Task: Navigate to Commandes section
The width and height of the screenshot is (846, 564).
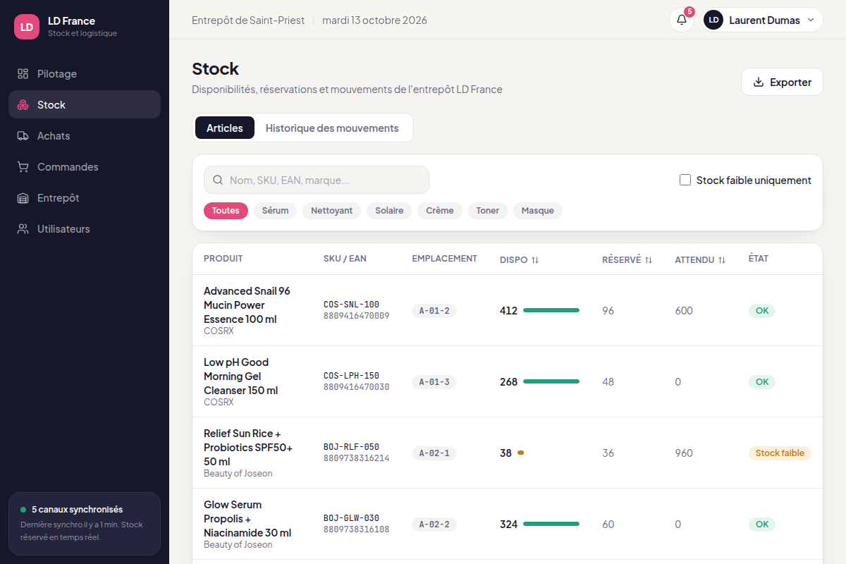Action: click(85, 167)
